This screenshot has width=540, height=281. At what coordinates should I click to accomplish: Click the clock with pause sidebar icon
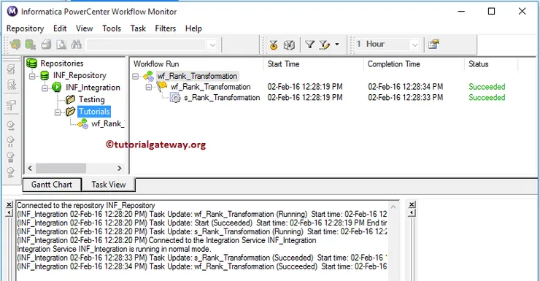(x=11, y=141)
